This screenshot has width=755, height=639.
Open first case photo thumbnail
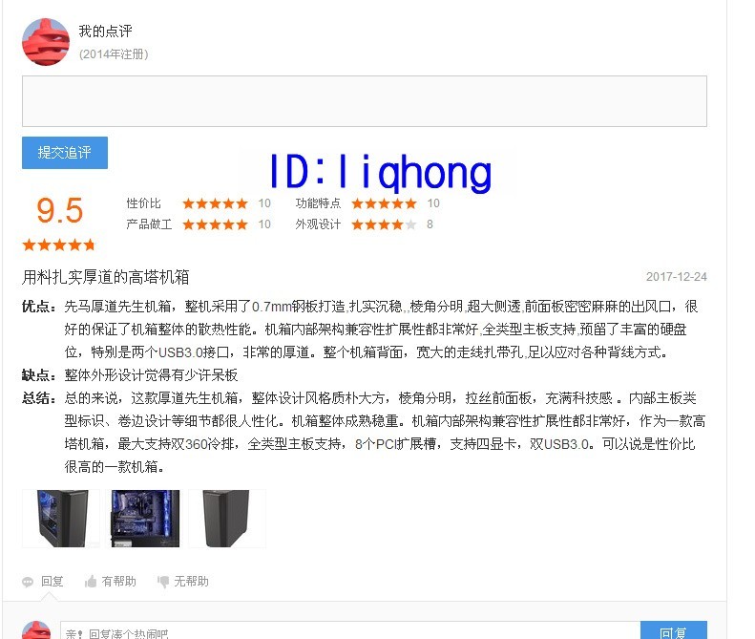tap(61, 519)
